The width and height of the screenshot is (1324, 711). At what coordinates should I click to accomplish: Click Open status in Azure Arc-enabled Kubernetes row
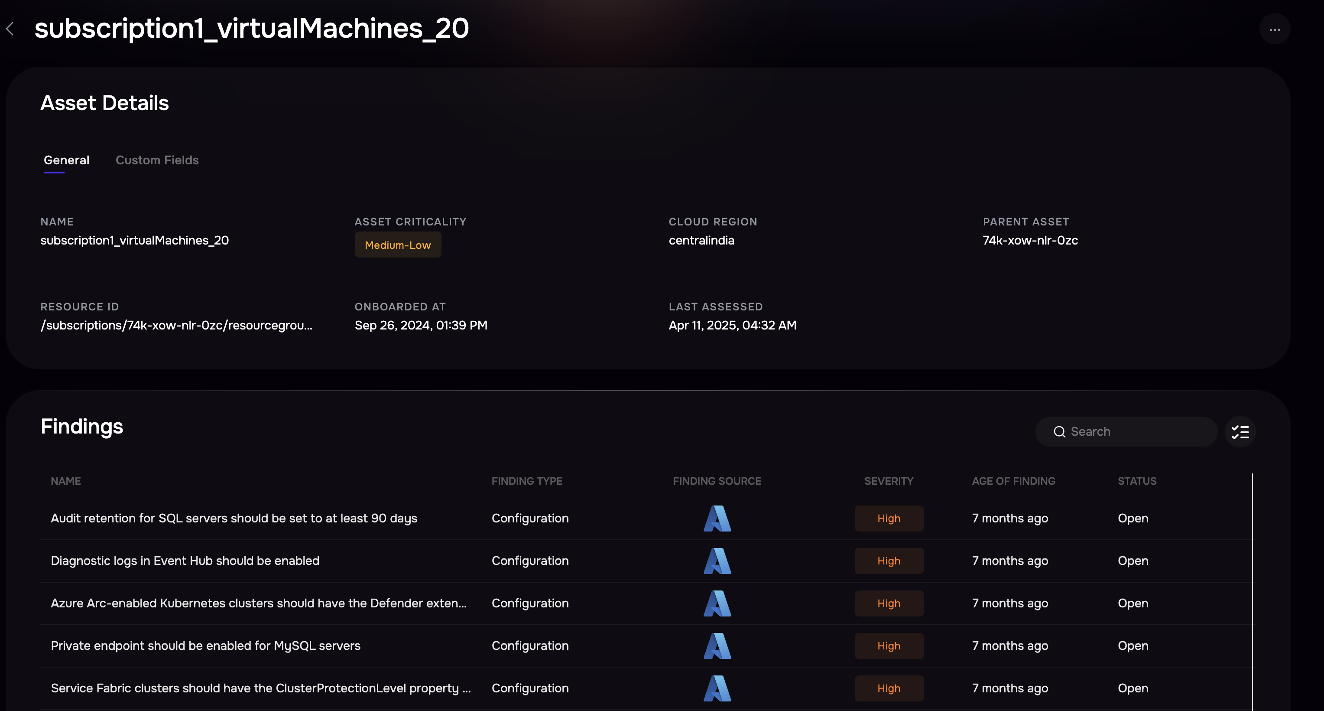[1133, 603]
